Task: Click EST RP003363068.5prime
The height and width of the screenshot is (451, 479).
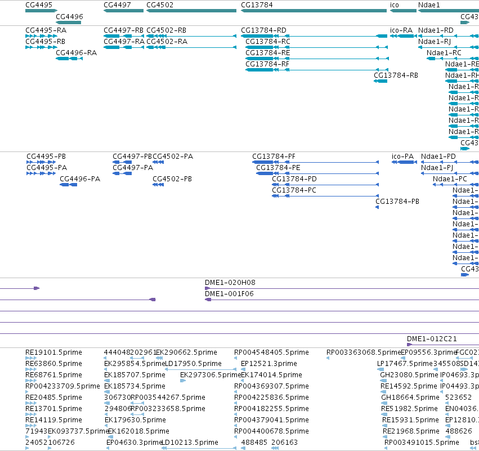Action: [x=364, y=352]
